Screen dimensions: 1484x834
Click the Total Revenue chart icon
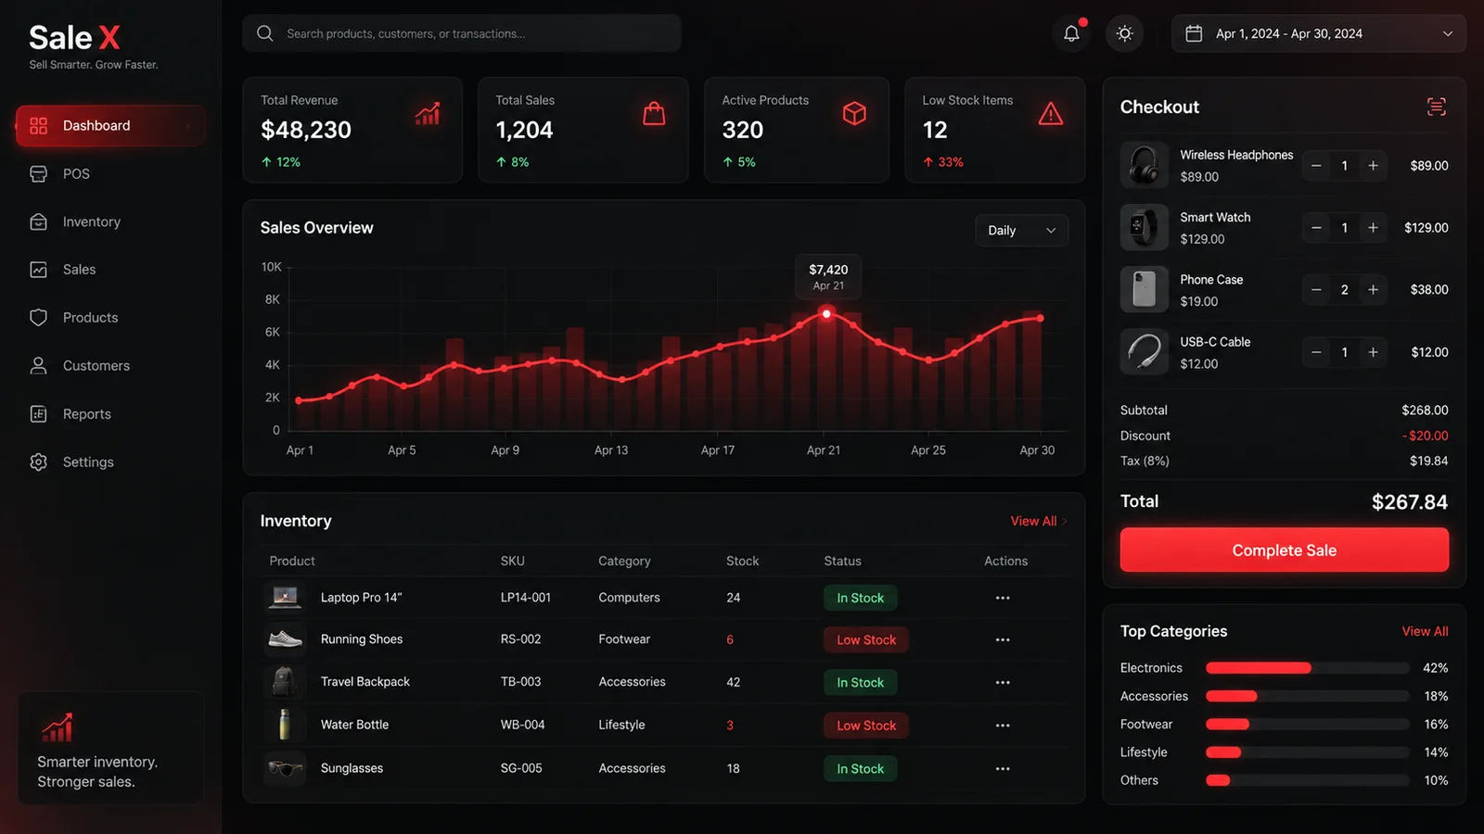pyautogui.click(x=428, y=114)
